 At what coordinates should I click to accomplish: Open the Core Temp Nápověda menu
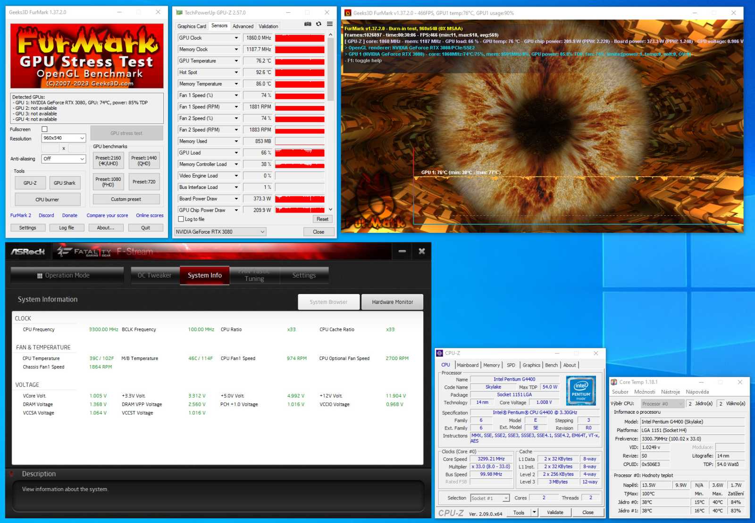(697, 392)
